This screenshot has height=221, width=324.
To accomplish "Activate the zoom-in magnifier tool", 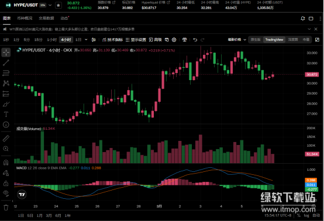I will (6, 149).
